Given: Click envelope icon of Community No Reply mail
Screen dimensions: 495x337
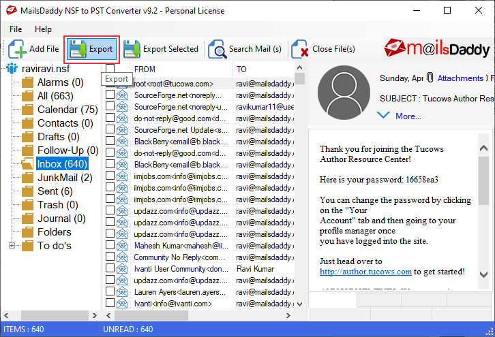Looking at the screenshot, I should click(x=122, y=257).
